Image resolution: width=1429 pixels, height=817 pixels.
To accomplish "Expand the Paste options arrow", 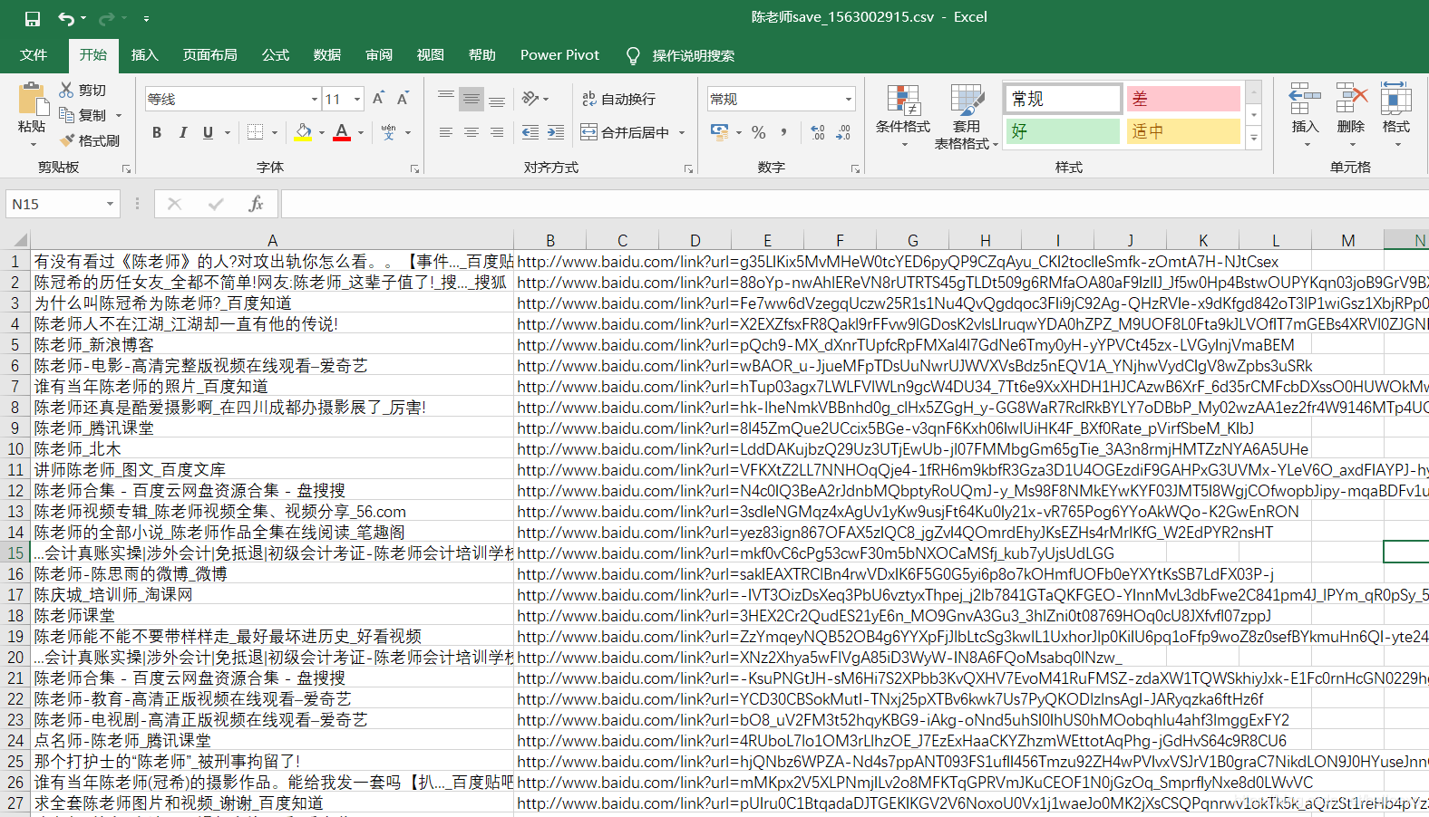I will [x=33, y=144].
